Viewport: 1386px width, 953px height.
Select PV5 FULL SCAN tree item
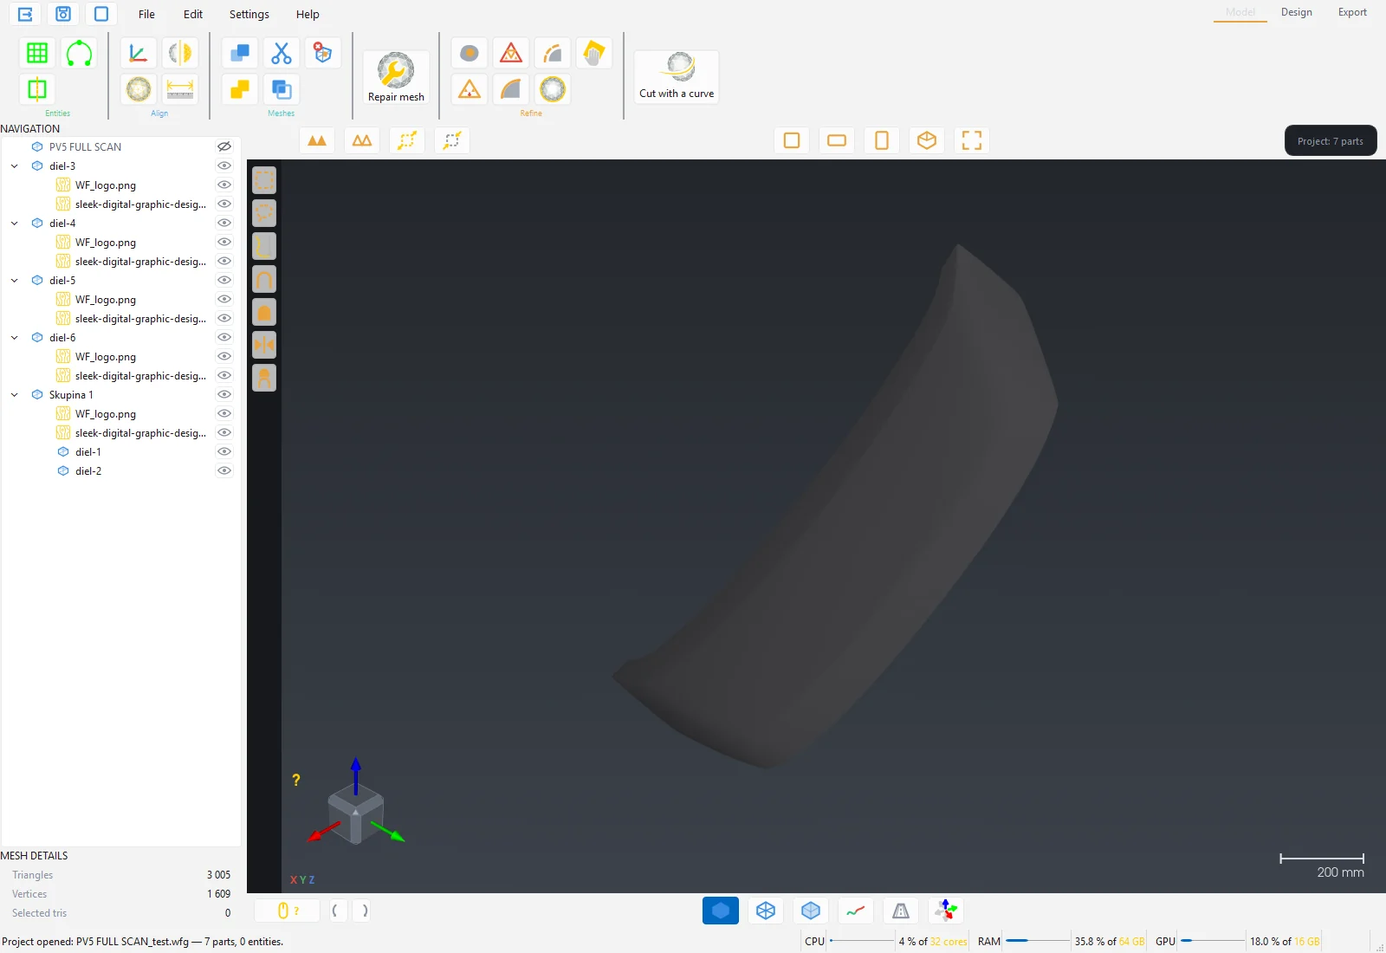(x=85, y=146)
